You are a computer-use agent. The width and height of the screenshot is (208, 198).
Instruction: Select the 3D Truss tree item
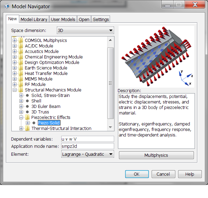(x=40, y=112)
